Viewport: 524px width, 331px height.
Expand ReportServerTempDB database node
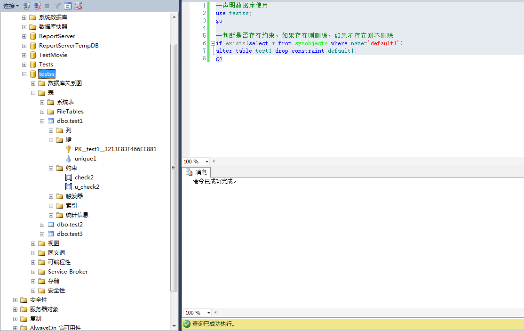(x=24, y=46)
